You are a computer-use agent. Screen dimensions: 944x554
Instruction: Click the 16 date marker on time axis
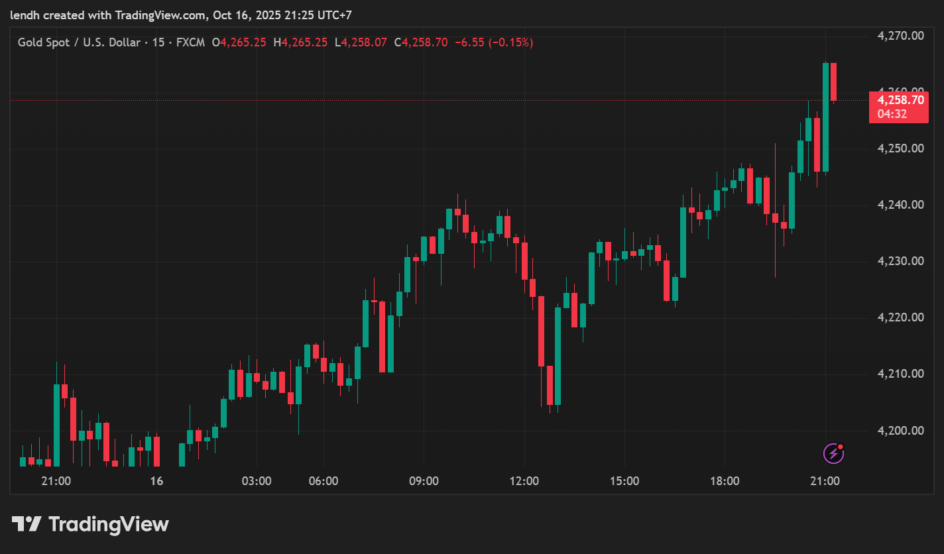(x=156, y=481)
